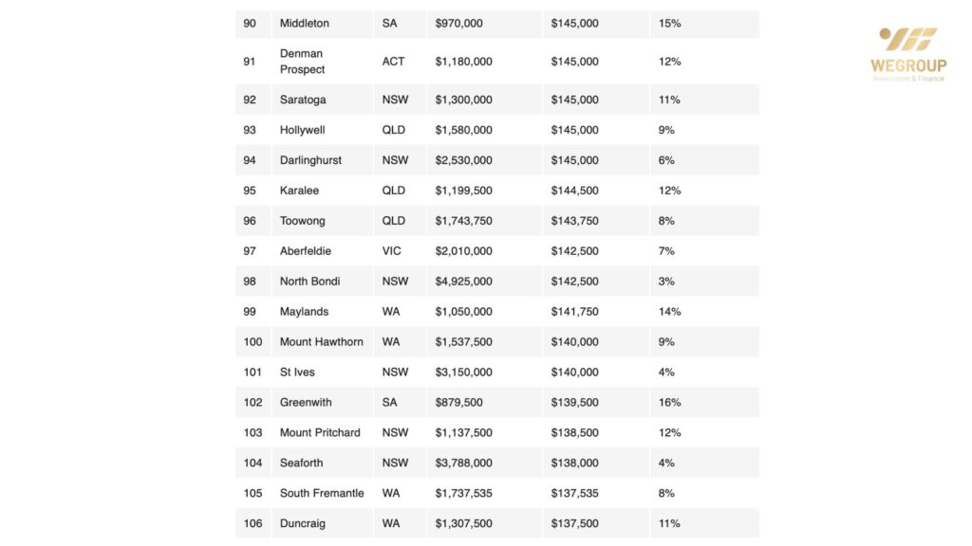Select the Duncraig suburb name
The height and width of the screenshot is (546, 972).
pyautogui.click(x=303, y=524)
